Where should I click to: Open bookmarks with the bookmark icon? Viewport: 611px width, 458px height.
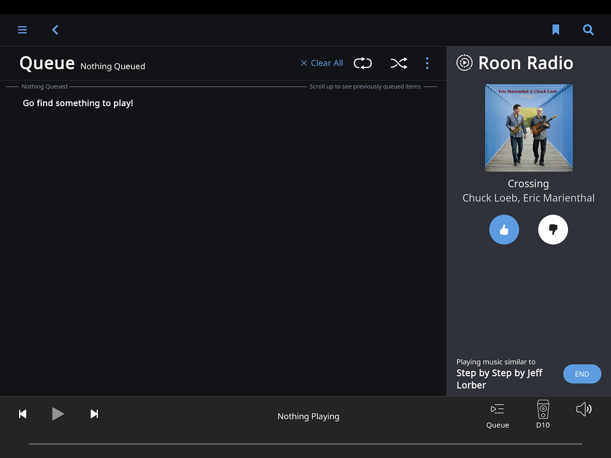556,30
